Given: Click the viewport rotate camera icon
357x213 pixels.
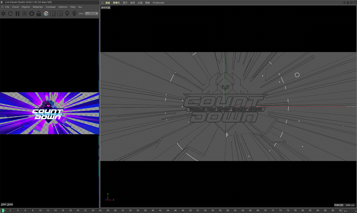Looking at the screenshot, I should [x=351, y=3].
